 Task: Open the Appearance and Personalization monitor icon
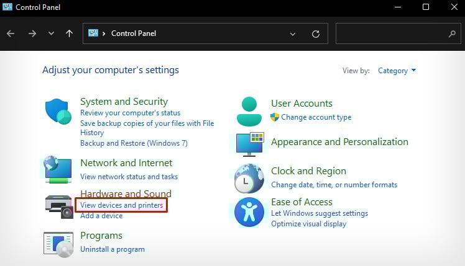pyautogui.click(x=250, y=144)
